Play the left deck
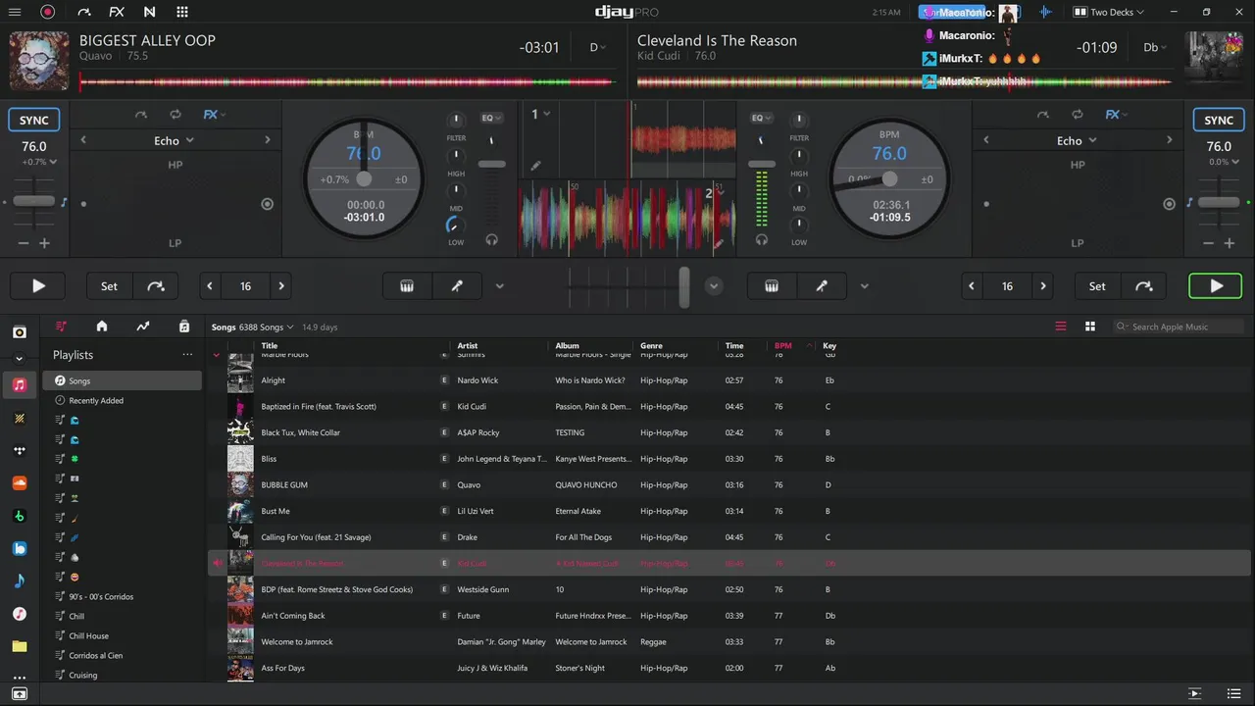The height and width of the screenshot is (706, 1255). tap(38, 286)
